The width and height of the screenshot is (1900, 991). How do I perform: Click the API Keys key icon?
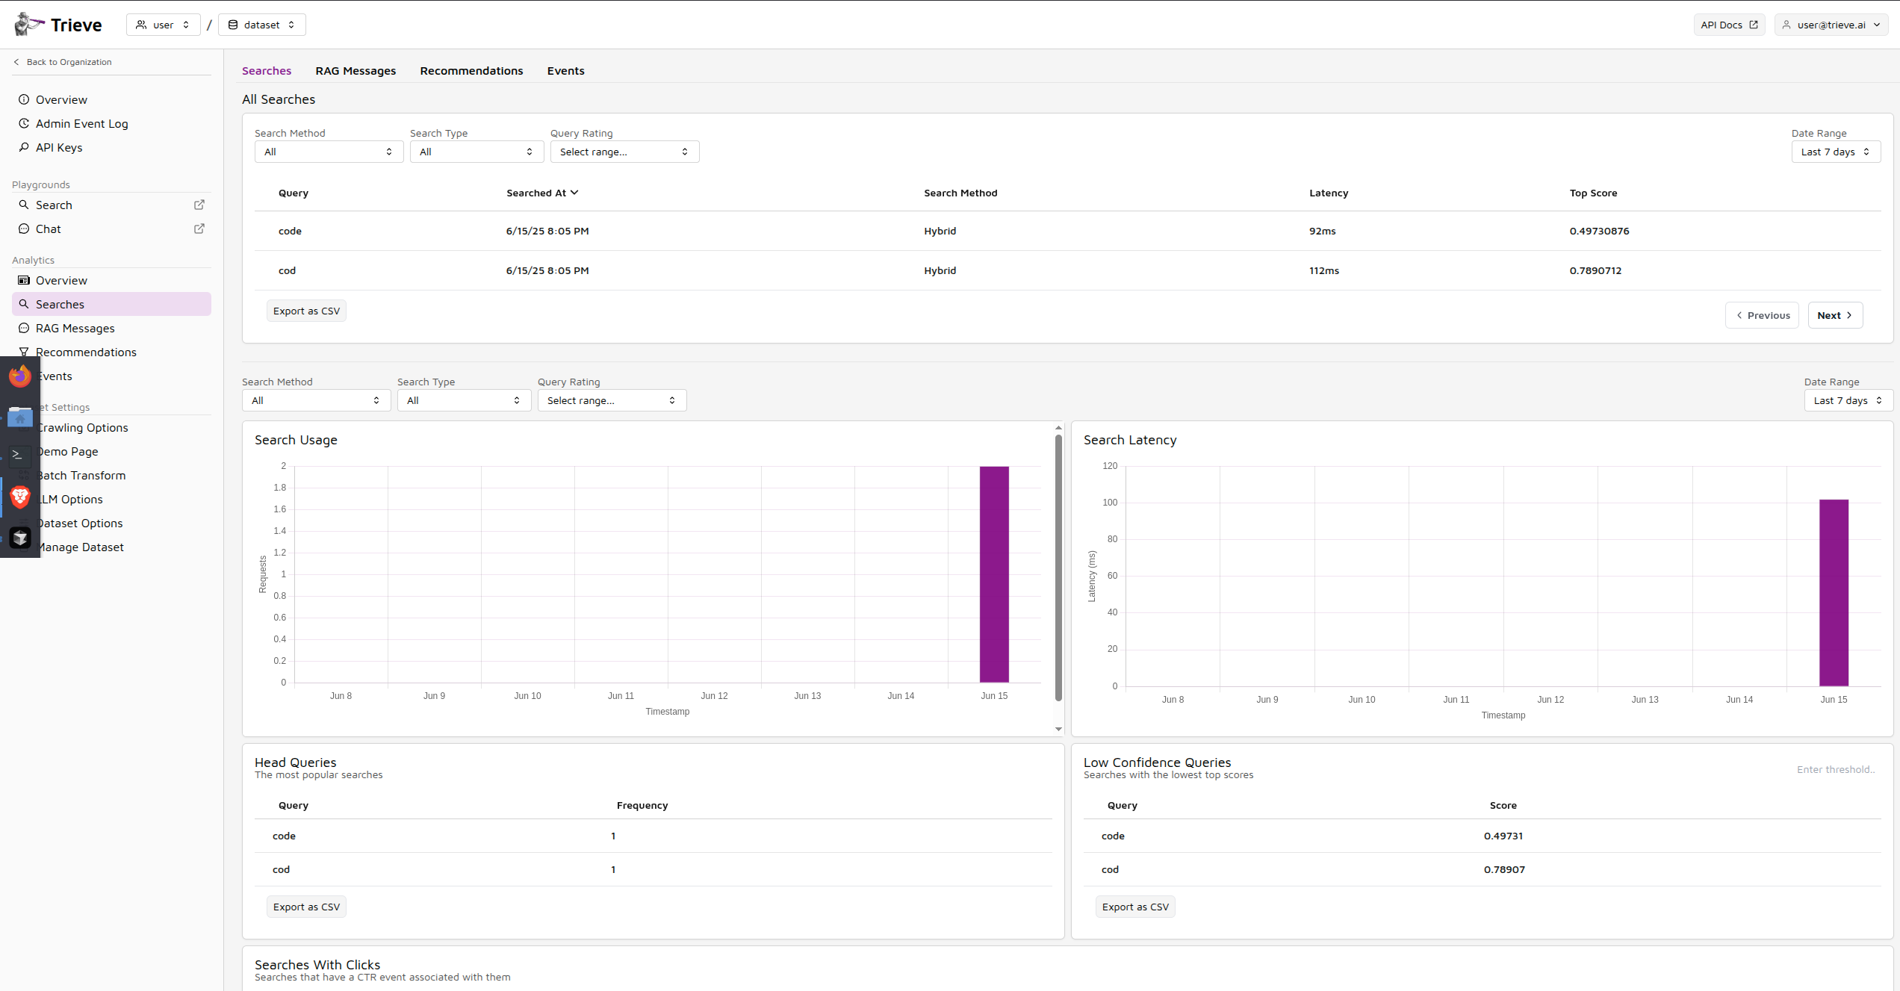pos(24,147)
